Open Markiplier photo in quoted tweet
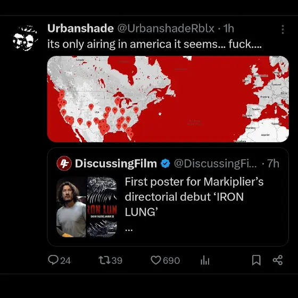 (71, 207)
